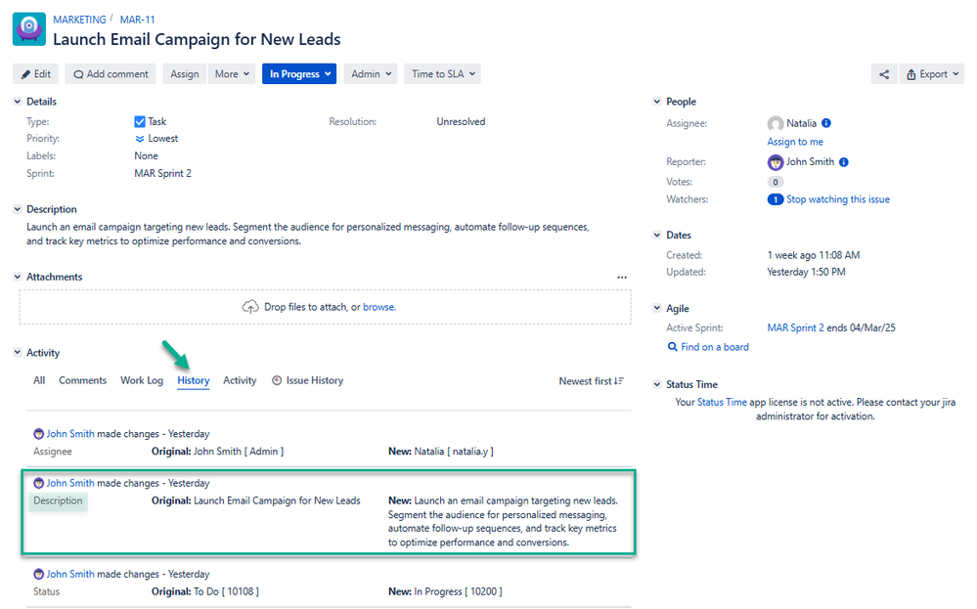Collapse the Attachments section

tap(18, 277)
